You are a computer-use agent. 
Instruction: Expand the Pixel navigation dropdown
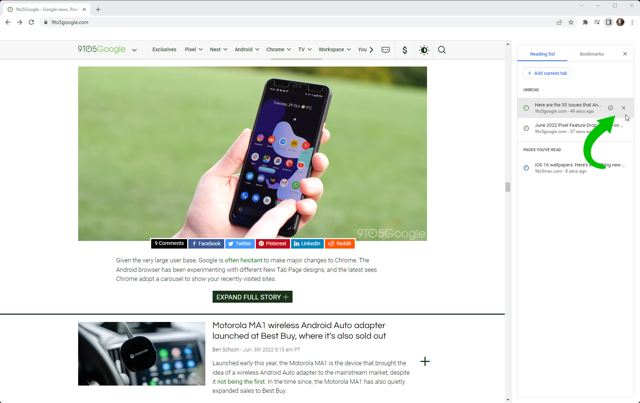coord(200,49)
